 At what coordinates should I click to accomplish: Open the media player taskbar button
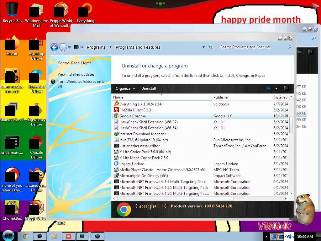coord(54,236)
